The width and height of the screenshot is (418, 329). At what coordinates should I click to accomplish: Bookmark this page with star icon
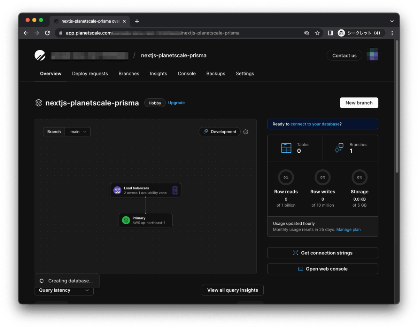(317, 33)
